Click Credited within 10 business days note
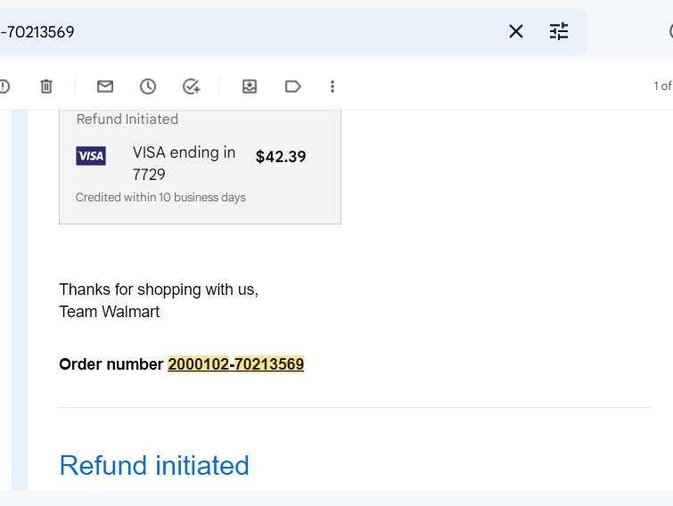 [x=160, y=197]
